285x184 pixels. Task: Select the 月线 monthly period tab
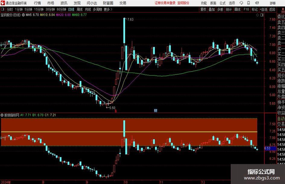tap(88, 9)
